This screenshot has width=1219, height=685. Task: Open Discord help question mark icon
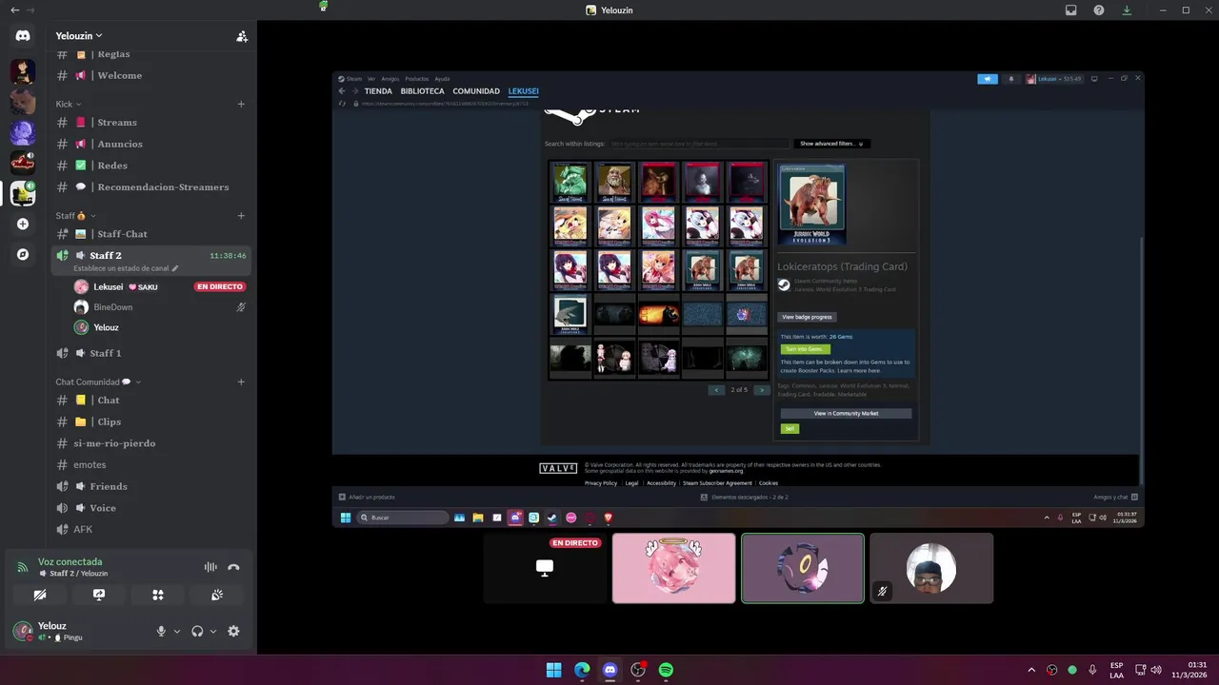(1099, 10)
